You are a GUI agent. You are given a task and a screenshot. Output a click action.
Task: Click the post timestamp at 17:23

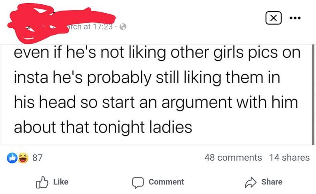(x=91, y=27)
